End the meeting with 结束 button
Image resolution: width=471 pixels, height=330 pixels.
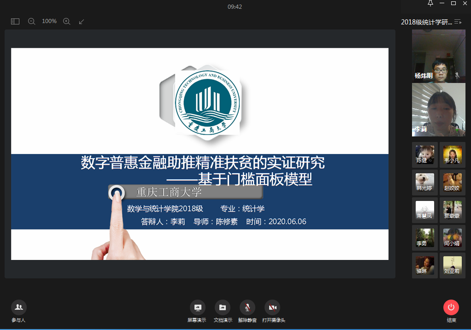(x=451, y=307)
